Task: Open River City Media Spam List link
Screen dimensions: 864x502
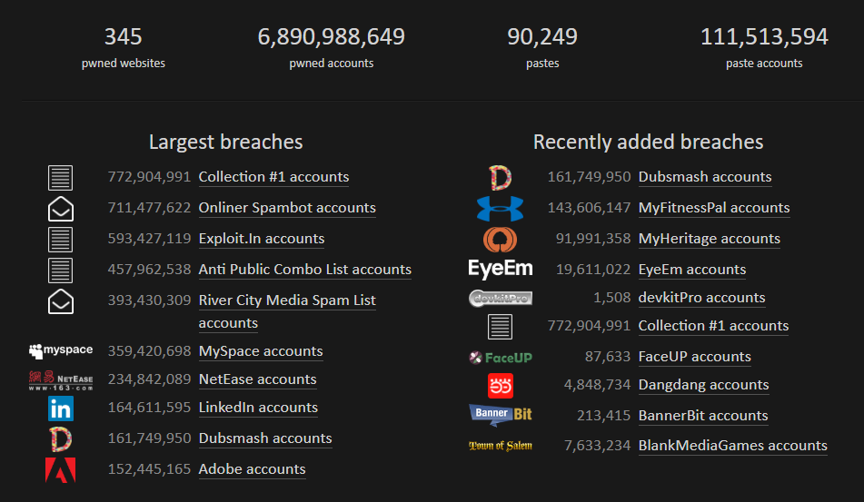Action: (287, 311)
